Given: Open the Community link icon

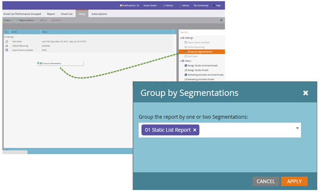Looking at the screenshot, I should point(195,6).
